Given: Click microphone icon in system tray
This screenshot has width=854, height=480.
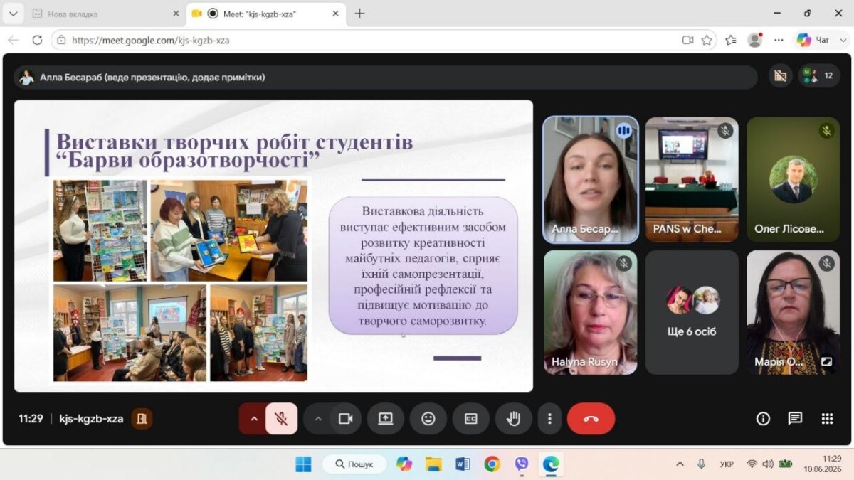Looking at the screenshot, I should (701, 464).
